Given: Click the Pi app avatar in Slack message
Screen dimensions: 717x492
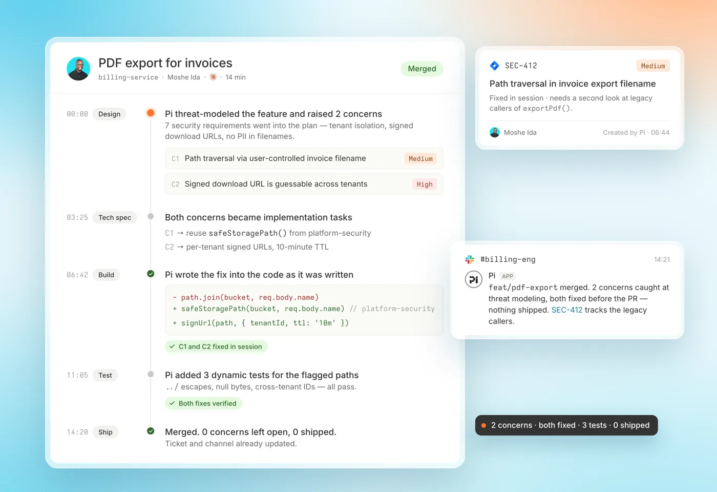Looking at the screenshot, I should pos(473,279).
